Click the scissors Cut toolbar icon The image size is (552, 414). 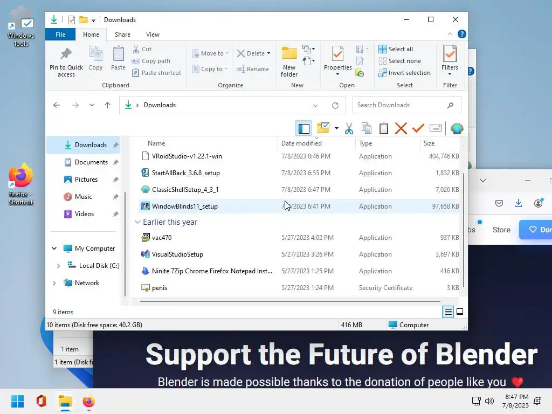coord(349,128)
